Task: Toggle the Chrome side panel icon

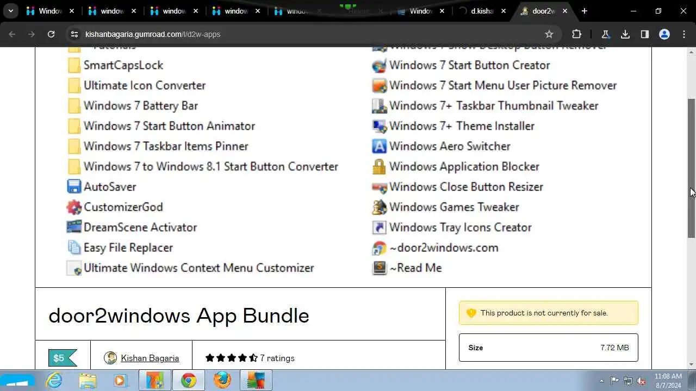Action: click(645, 34)
